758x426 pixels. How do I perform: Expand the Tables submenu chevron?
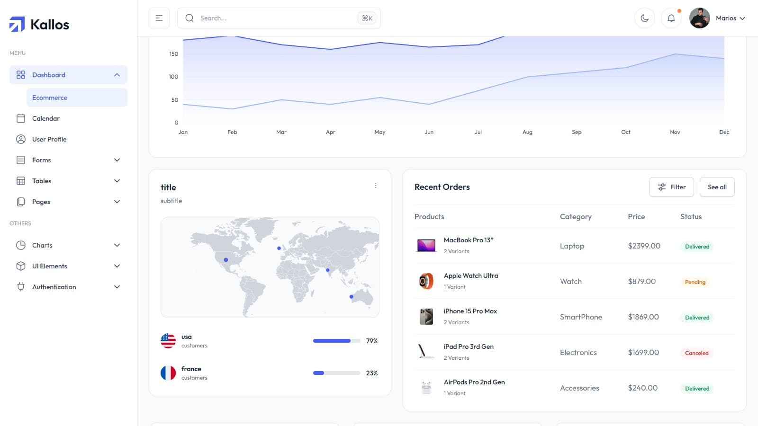[117, 181]
